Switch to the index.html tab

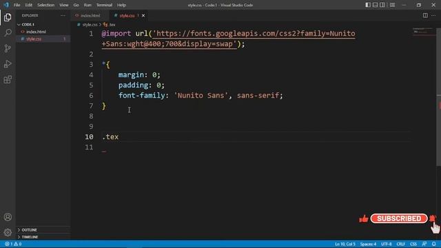pyautogui.click(x=90, y=15)
